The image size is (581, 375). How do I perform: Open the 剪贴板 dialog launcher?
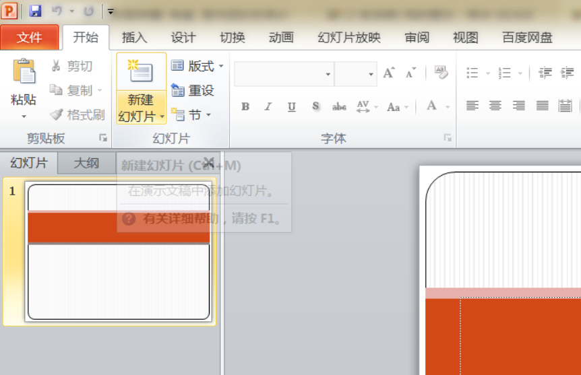click(x=103, y=138)
